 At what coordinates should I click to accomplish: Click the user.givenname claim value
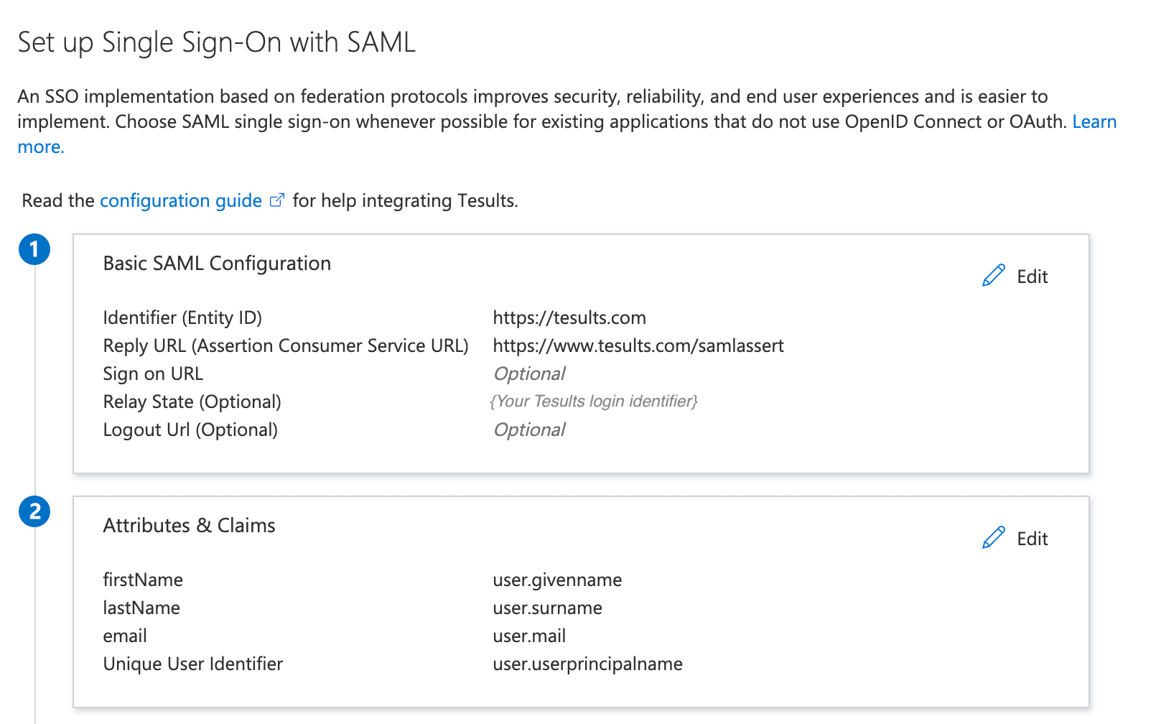click(557, 580)
